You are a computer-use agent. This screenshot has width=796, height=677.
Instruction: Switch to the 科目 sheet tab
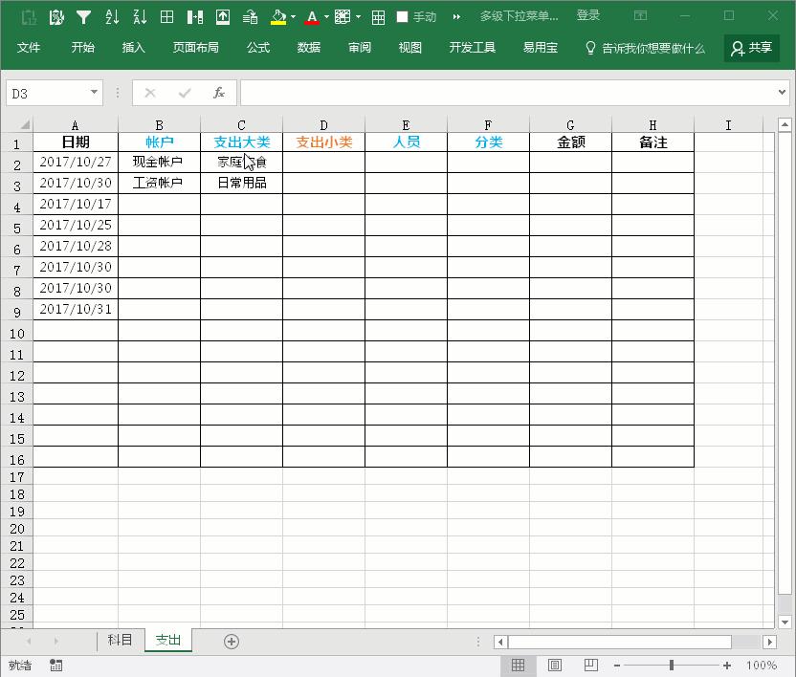tap(119, 641)
